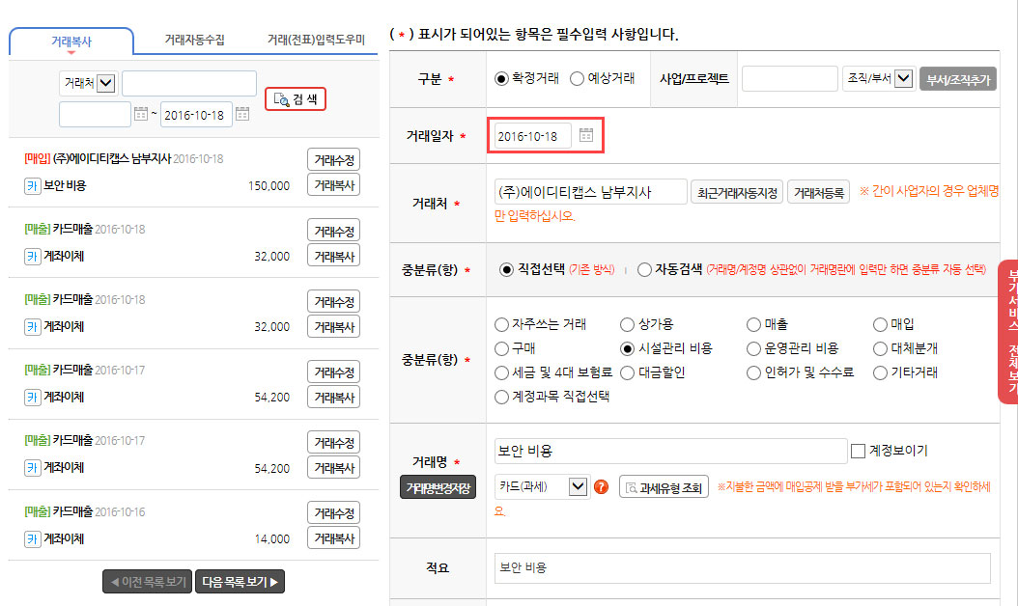Choose 대체분개 radio
The image size is (1018, 606).
click(x=880, y=349)
